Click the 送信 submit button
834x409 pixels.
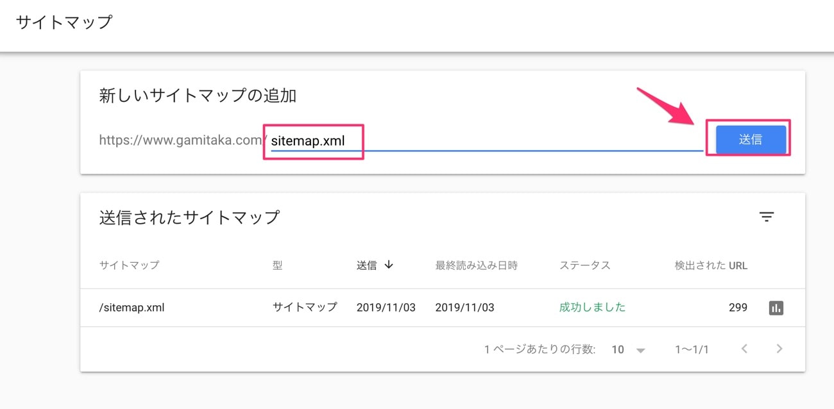click(x=751, y=139)
